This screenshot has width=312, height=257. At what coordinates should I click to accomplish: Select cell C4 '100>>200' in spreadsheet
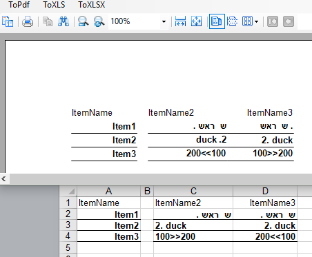click(193, 236)
